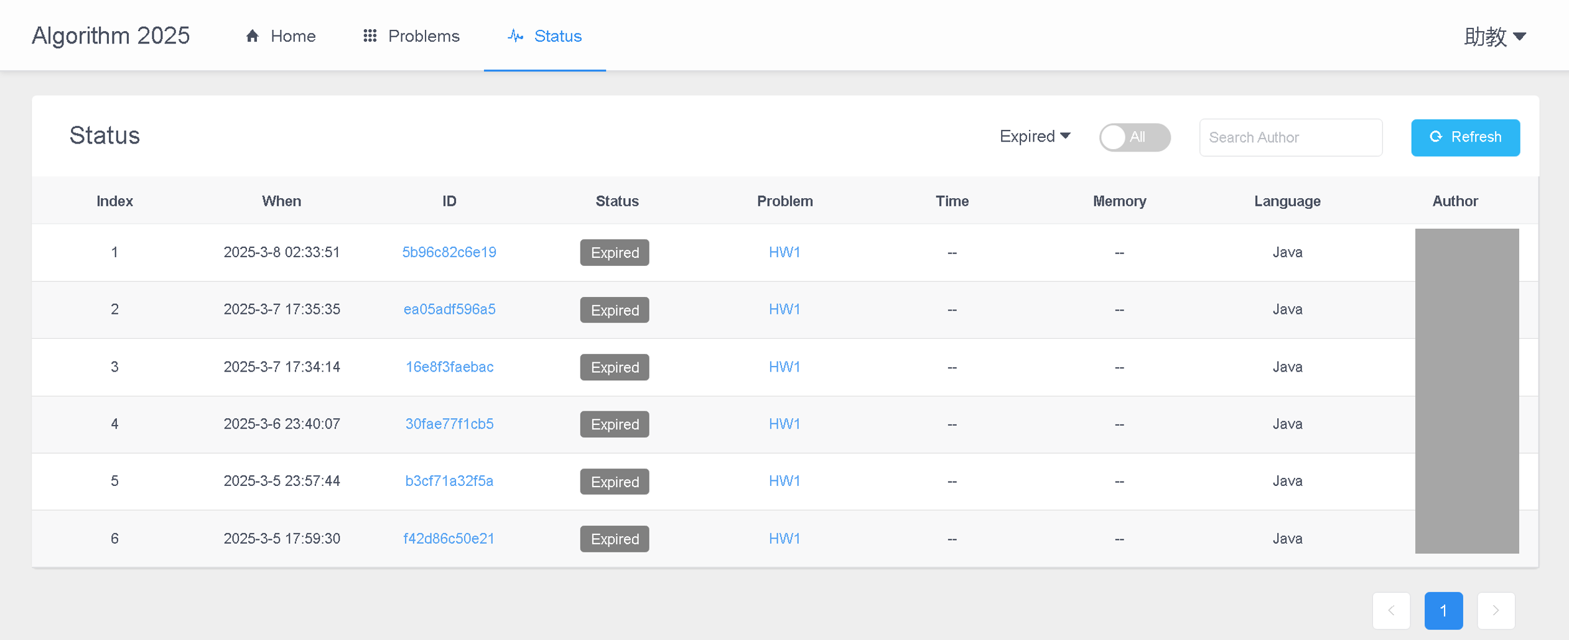Toggle the All submissions switch

click(x=1135, y=137)
